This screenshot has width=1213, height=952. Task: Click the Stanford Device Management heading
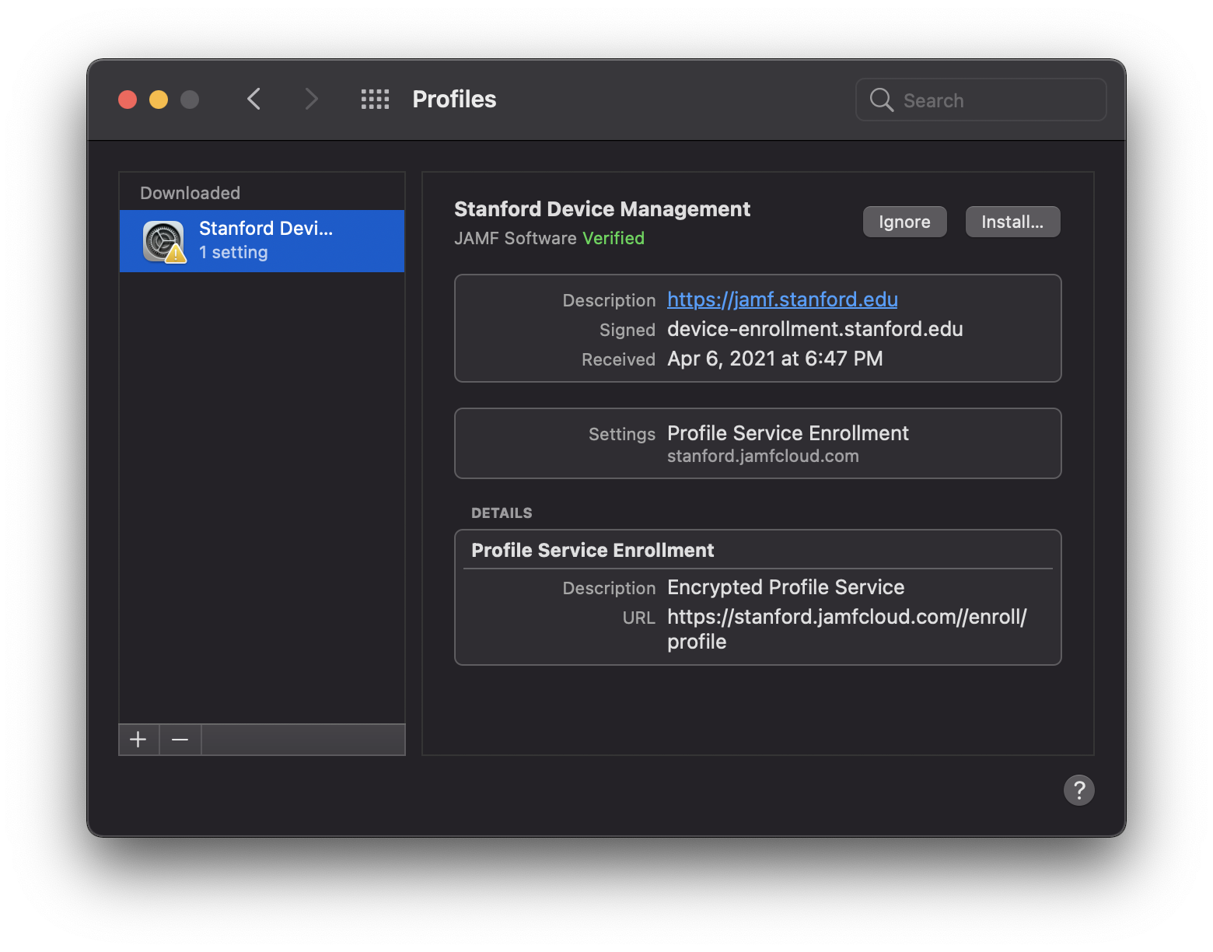tap(602, 209)
